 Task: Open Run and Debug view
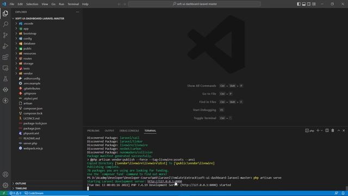pyautogui.click(x=5, y=46)
